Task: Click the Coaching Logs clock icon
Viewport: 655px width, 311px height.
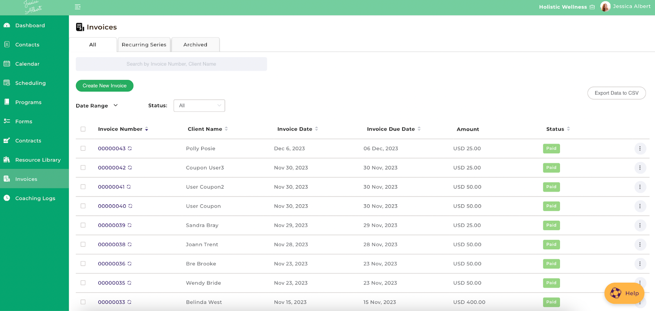Action: click(7, 198)
